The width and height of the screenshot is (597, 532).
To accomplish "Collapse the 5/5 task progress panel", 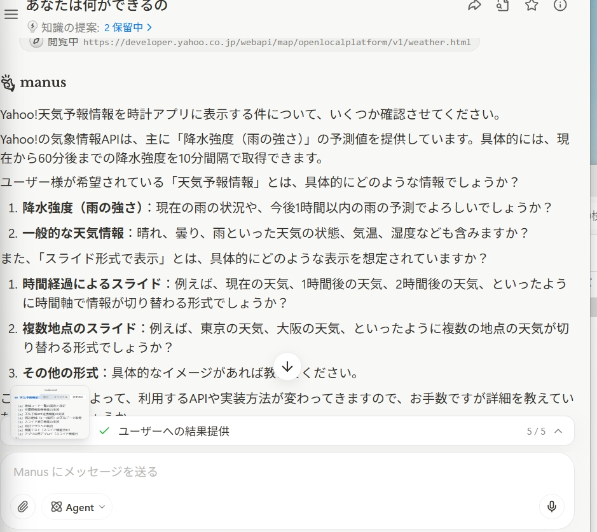I will 558,431.
